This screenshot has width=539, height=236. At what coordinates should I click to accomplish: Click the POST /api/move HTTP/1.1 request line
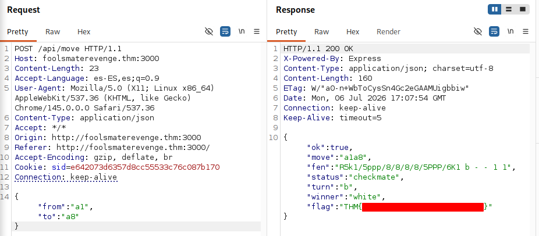click(68, 49)
